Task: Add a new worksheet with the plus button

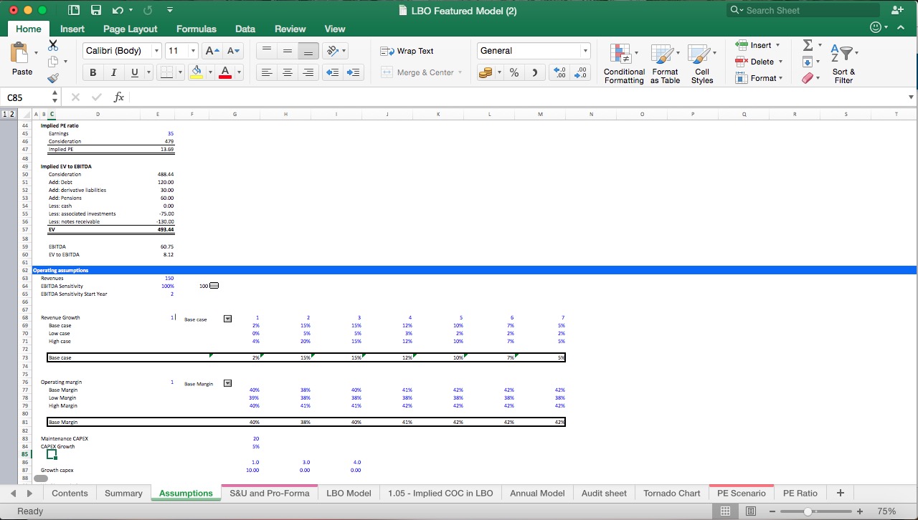Action: point(840,493)
